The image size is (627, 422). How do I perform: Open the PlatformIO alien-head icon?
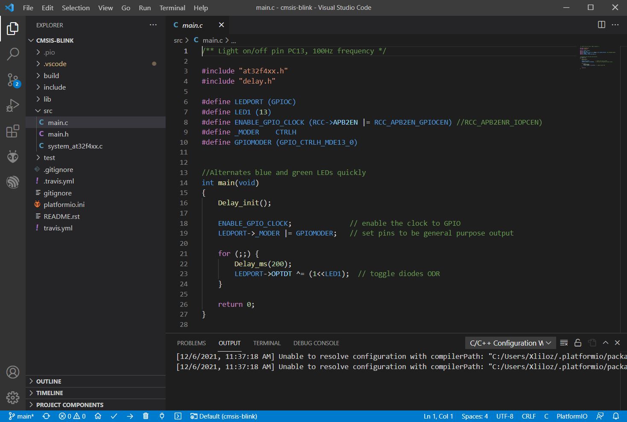13,157
